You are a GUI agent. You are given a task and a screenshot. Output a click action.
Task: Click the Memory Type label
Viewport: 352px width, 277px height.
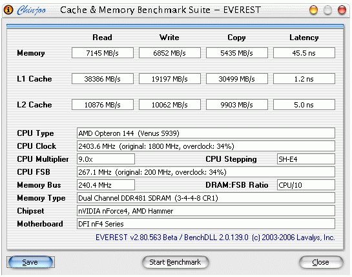click(x=41, y=198)
